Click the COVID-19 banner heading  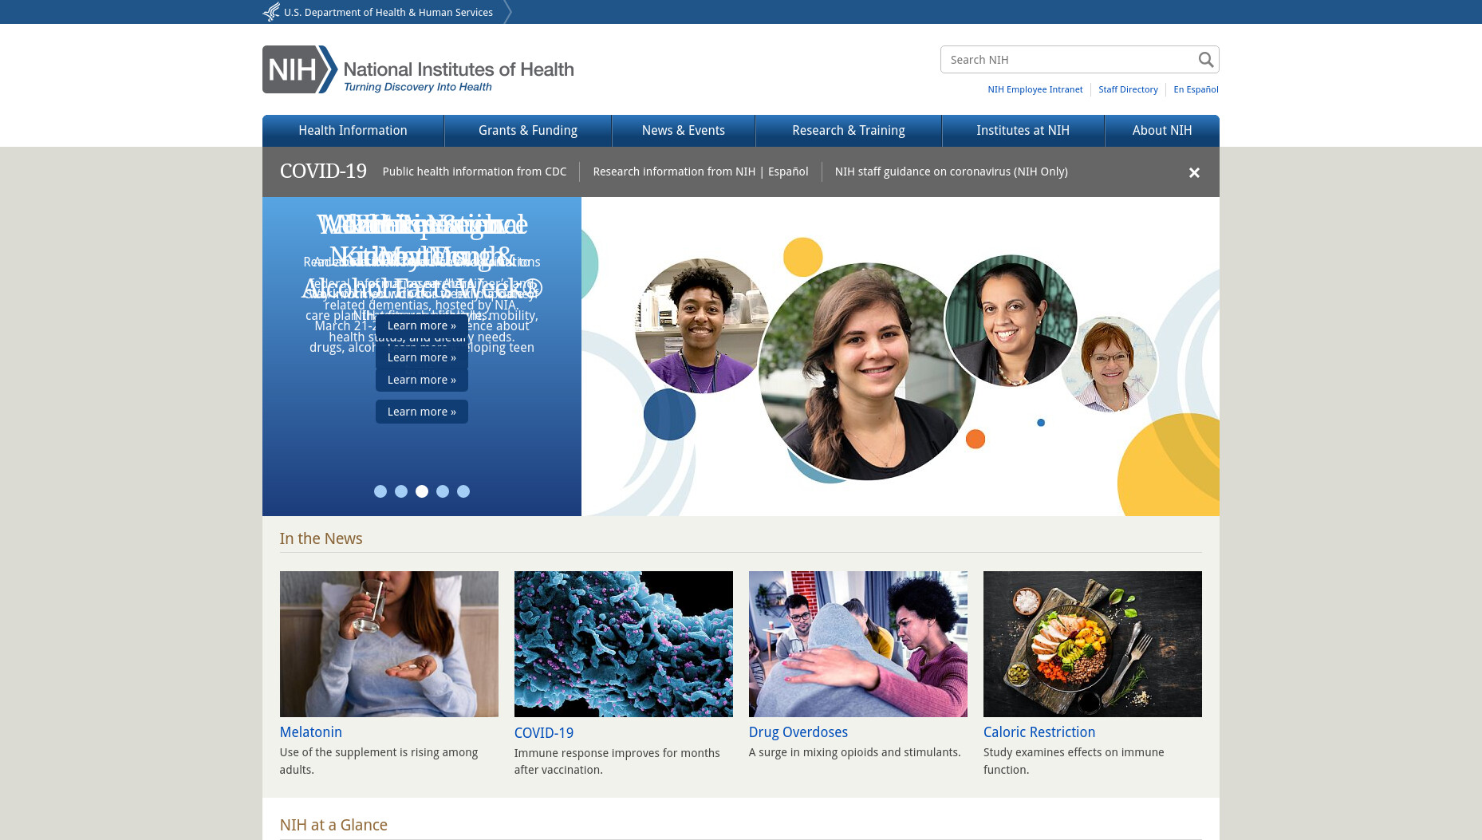coord(323,172)
